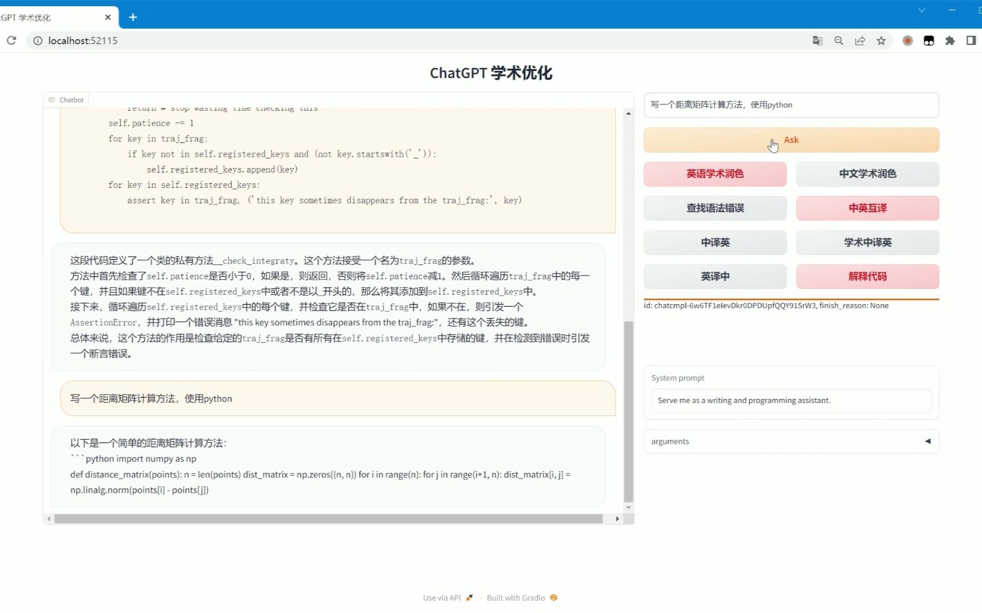
Task: Click the Ask button
Action: 791,140
